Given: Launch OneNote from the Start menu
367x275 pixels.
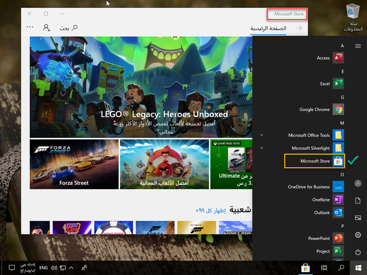Looking at the screenshot, I should point(328,200).
